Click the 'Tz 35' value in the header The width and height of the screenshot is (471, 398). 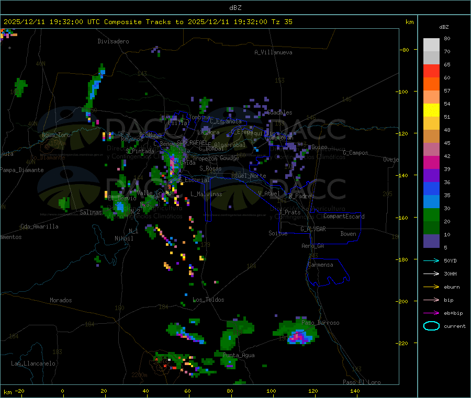(x=282, y=22)
